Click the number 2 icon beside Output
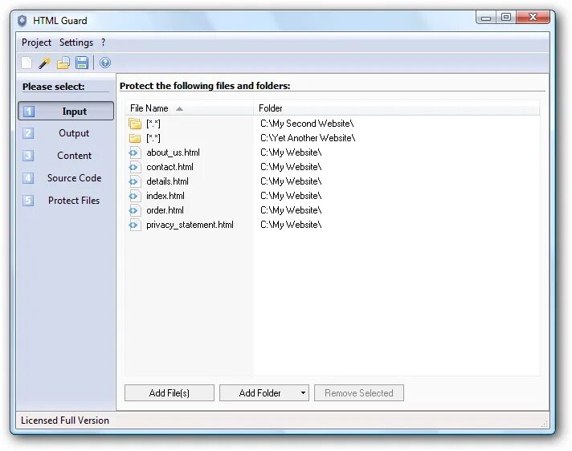The width and height of the screenshot is (572, 451). click(x=28, y=133)
